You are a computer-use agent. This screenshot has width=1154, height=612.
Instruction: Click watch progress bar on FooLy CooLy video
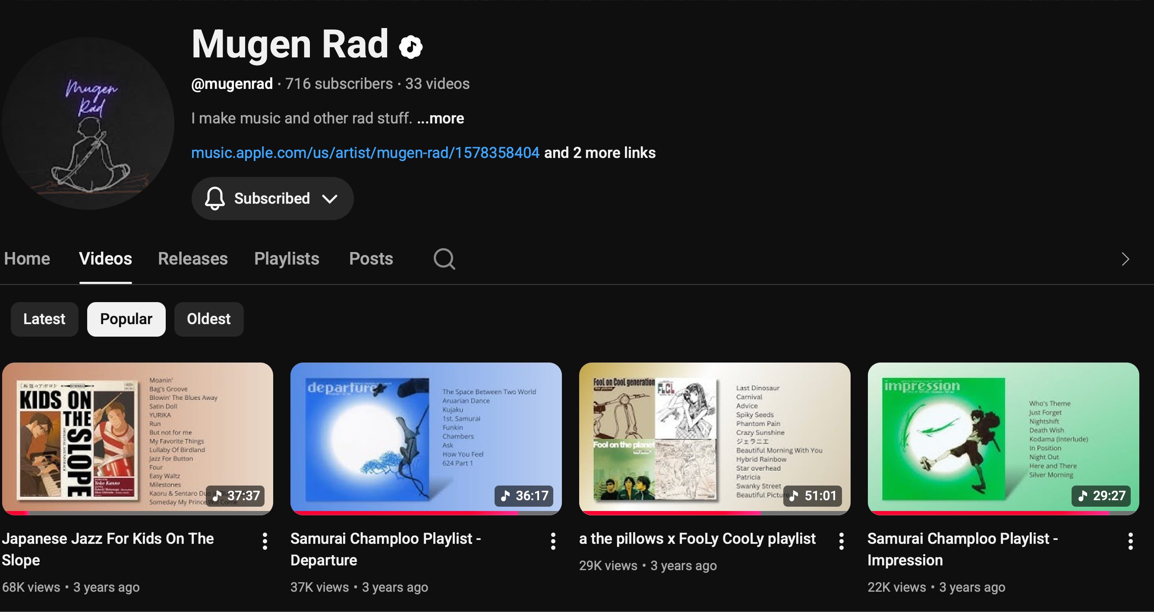pyautogui.click(x=715, y=513)
